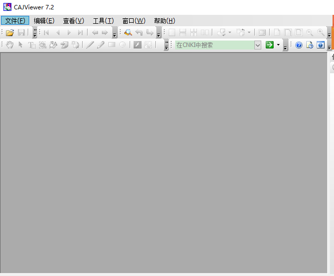Screen dimensions: 334x276
Task: Click the help window icon
Action: [x=321, y=45]
